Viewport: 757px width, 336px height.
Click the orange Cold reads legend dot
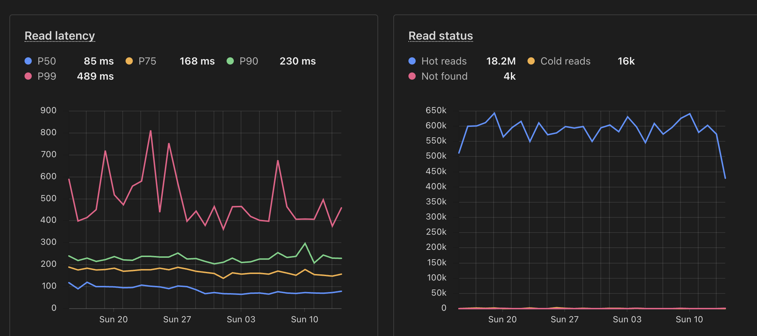coord(531,61)
